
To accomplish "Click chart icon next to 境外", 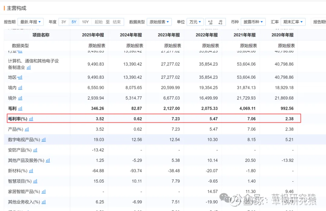I will coord(20,98).
